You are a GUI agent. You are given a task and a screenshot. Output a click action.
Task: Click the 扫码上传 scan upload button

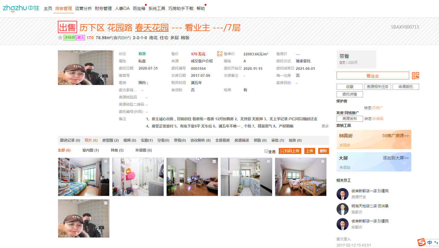click(x=290, y=151)
